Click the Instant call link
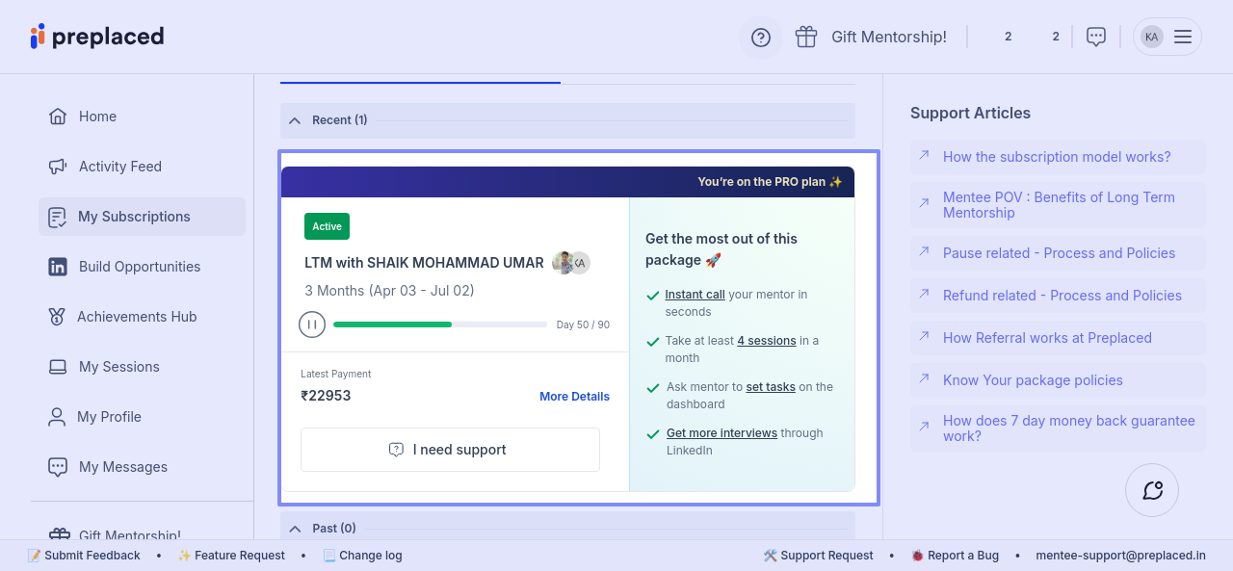The height and width of the screenshot is (571, 1233). point(695,295)
